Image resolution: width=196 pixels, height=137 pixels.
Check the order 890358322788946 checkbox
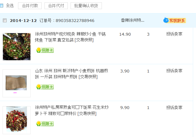pos(5,20)
